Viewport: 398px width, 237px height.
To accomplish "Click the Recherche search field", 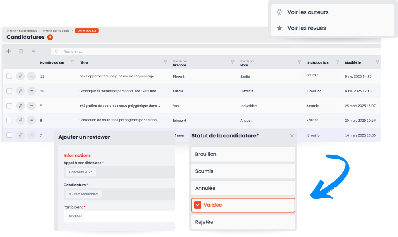I will (x=216, y=52).
